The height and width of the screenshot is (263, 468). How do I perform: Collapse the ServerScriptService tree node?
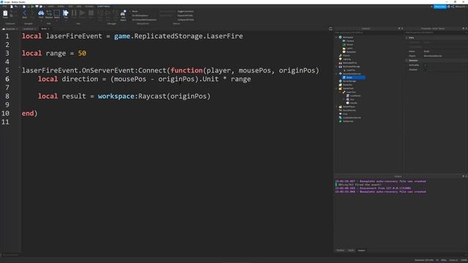tap(336, 74)
